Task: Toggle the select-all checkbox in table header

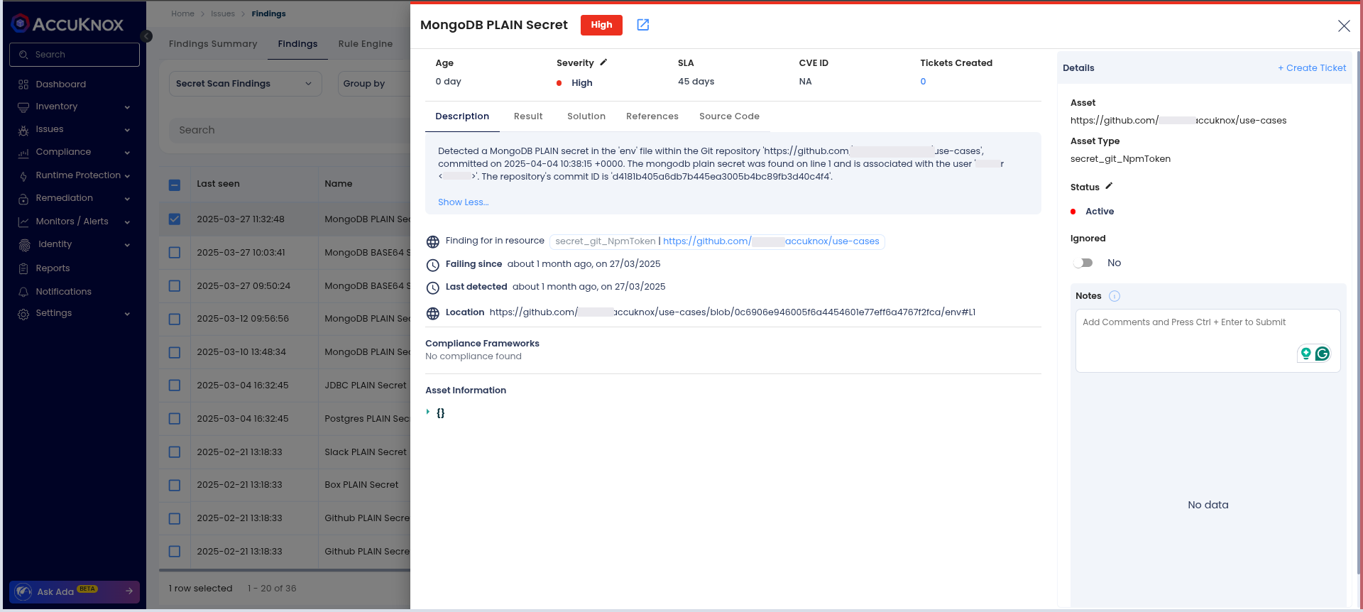Action: click(175, 185)
